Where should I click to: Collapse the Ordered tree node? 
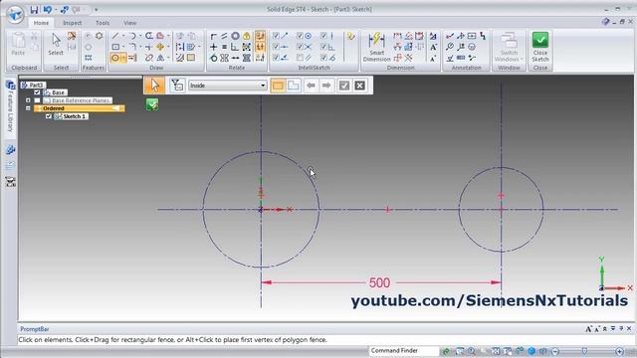click(28, 108)
